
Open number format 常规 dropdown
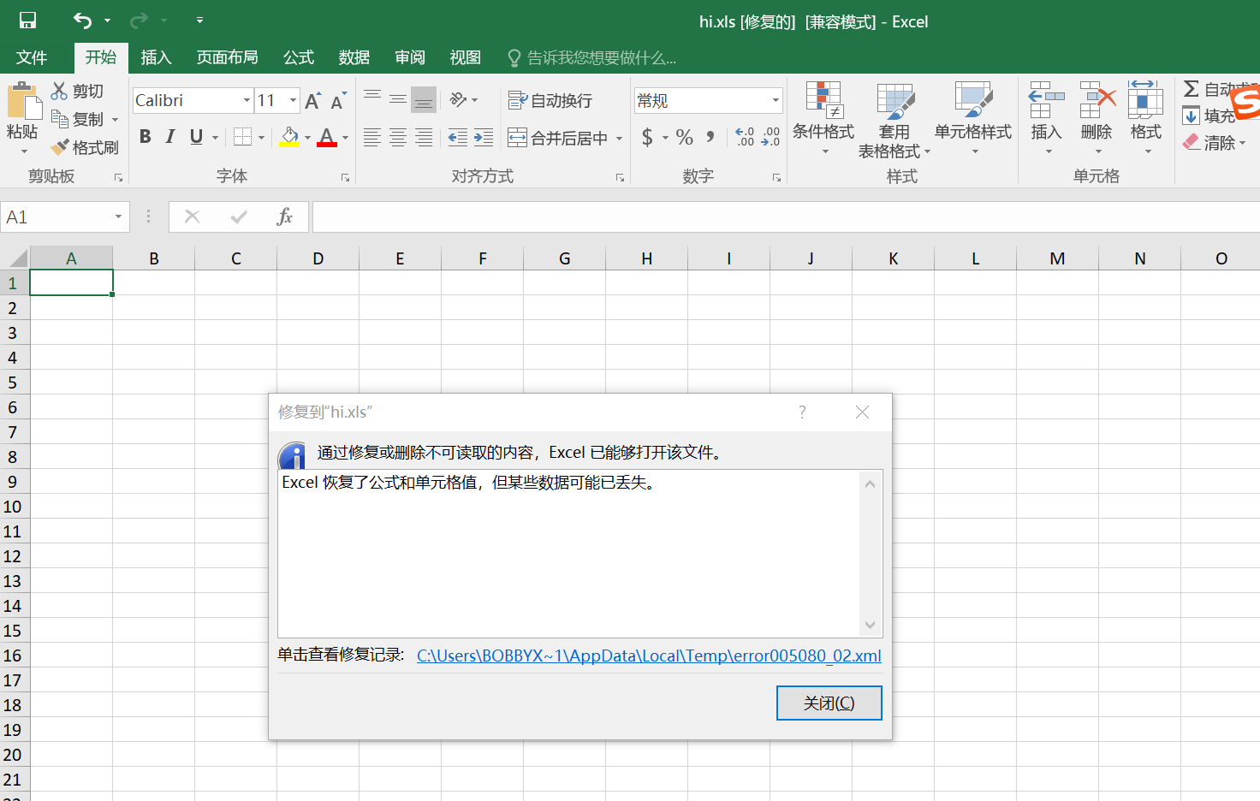click(776, 100)
